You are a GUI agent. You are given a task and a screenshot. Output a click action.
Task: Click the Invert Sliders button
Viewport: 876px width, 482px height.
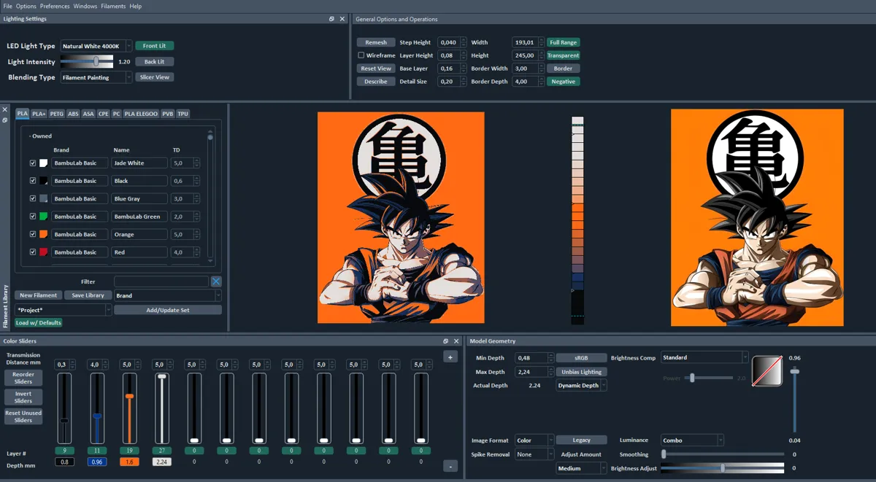pyautogui.click(x=23, y=397)
